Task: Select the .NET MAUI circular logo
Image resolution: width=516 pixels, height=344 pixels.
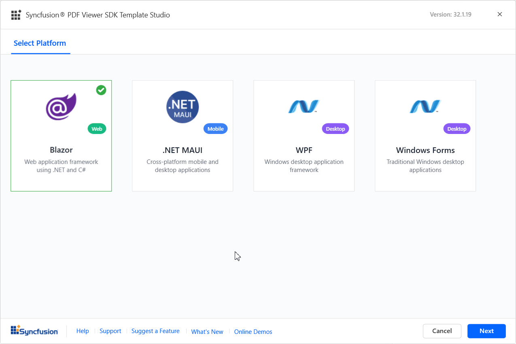Action: (x=182, y=106)
